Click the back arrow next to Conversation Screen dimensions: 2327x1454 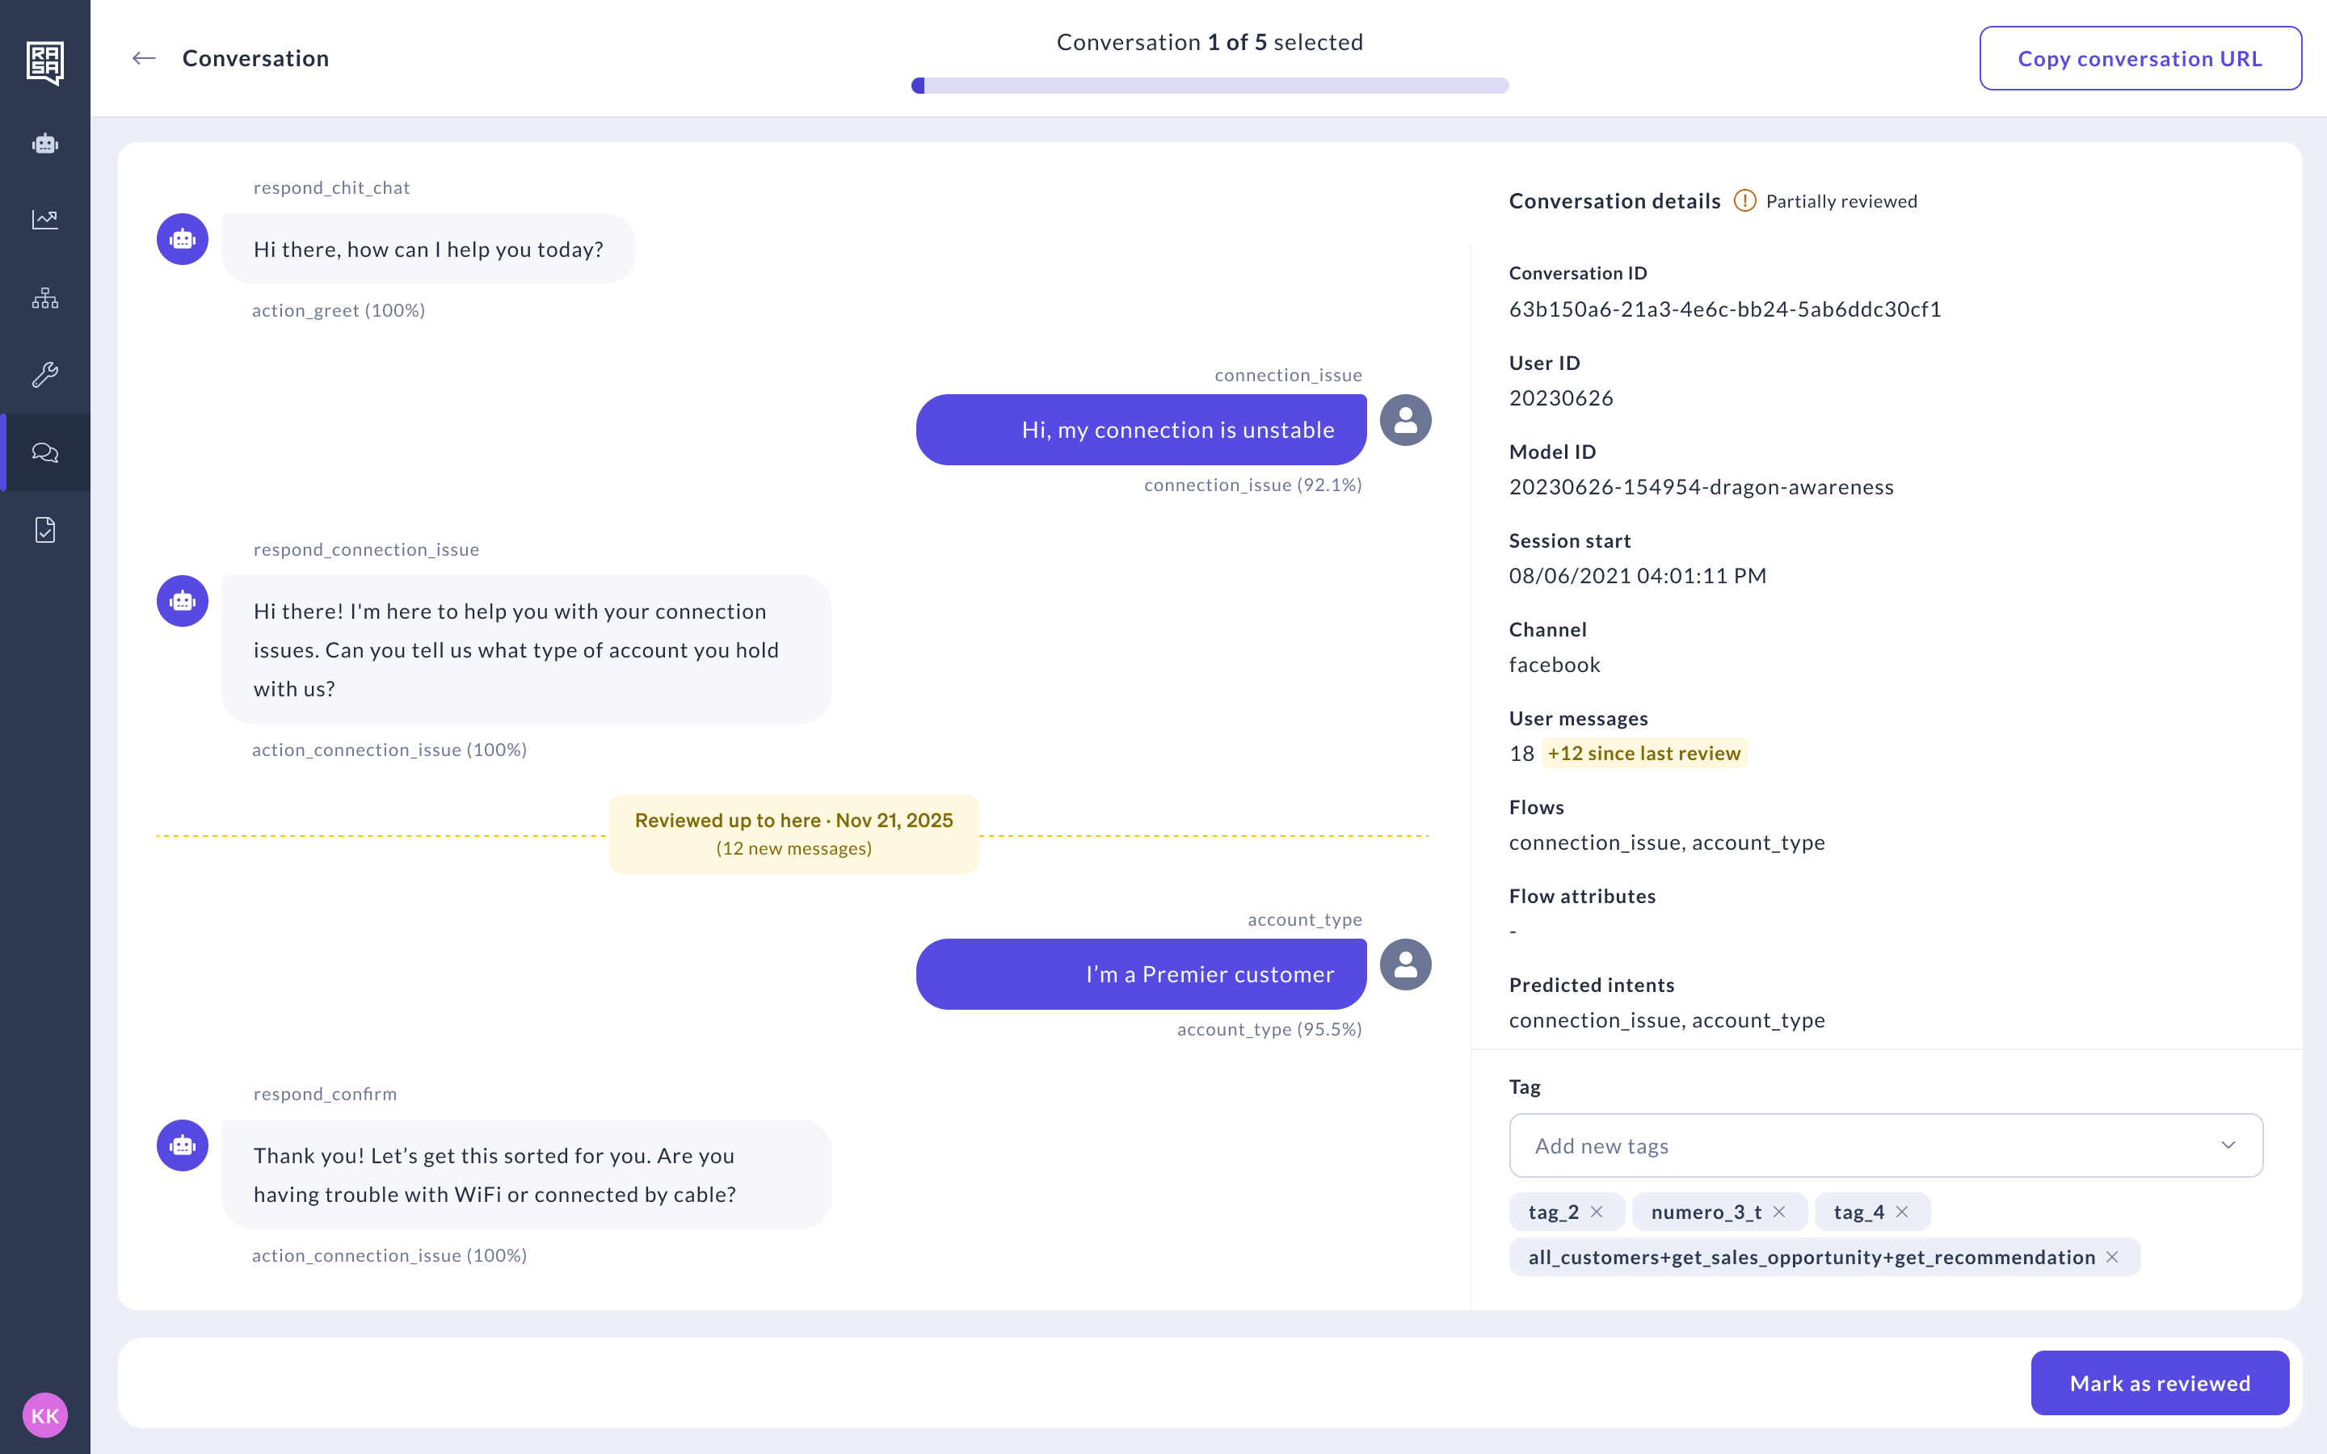coord(145,59)
